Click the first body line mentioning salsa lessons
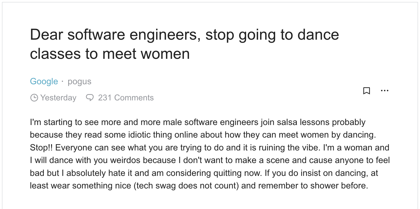 click(x=197, y=122)
